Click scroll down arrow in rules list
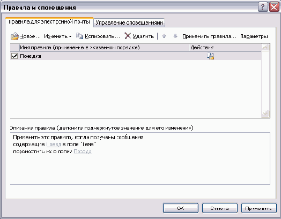This screenshot has height=219, width=281. tap(265, 113)
